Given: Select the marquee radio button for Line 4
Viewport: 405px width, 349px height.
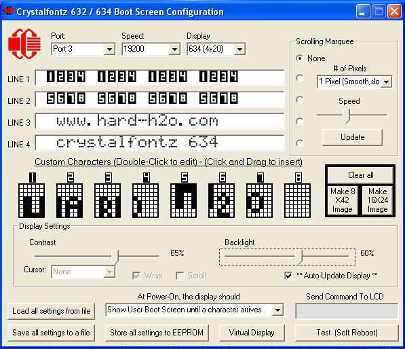Looking at the screenshot, I should point(300,143).
